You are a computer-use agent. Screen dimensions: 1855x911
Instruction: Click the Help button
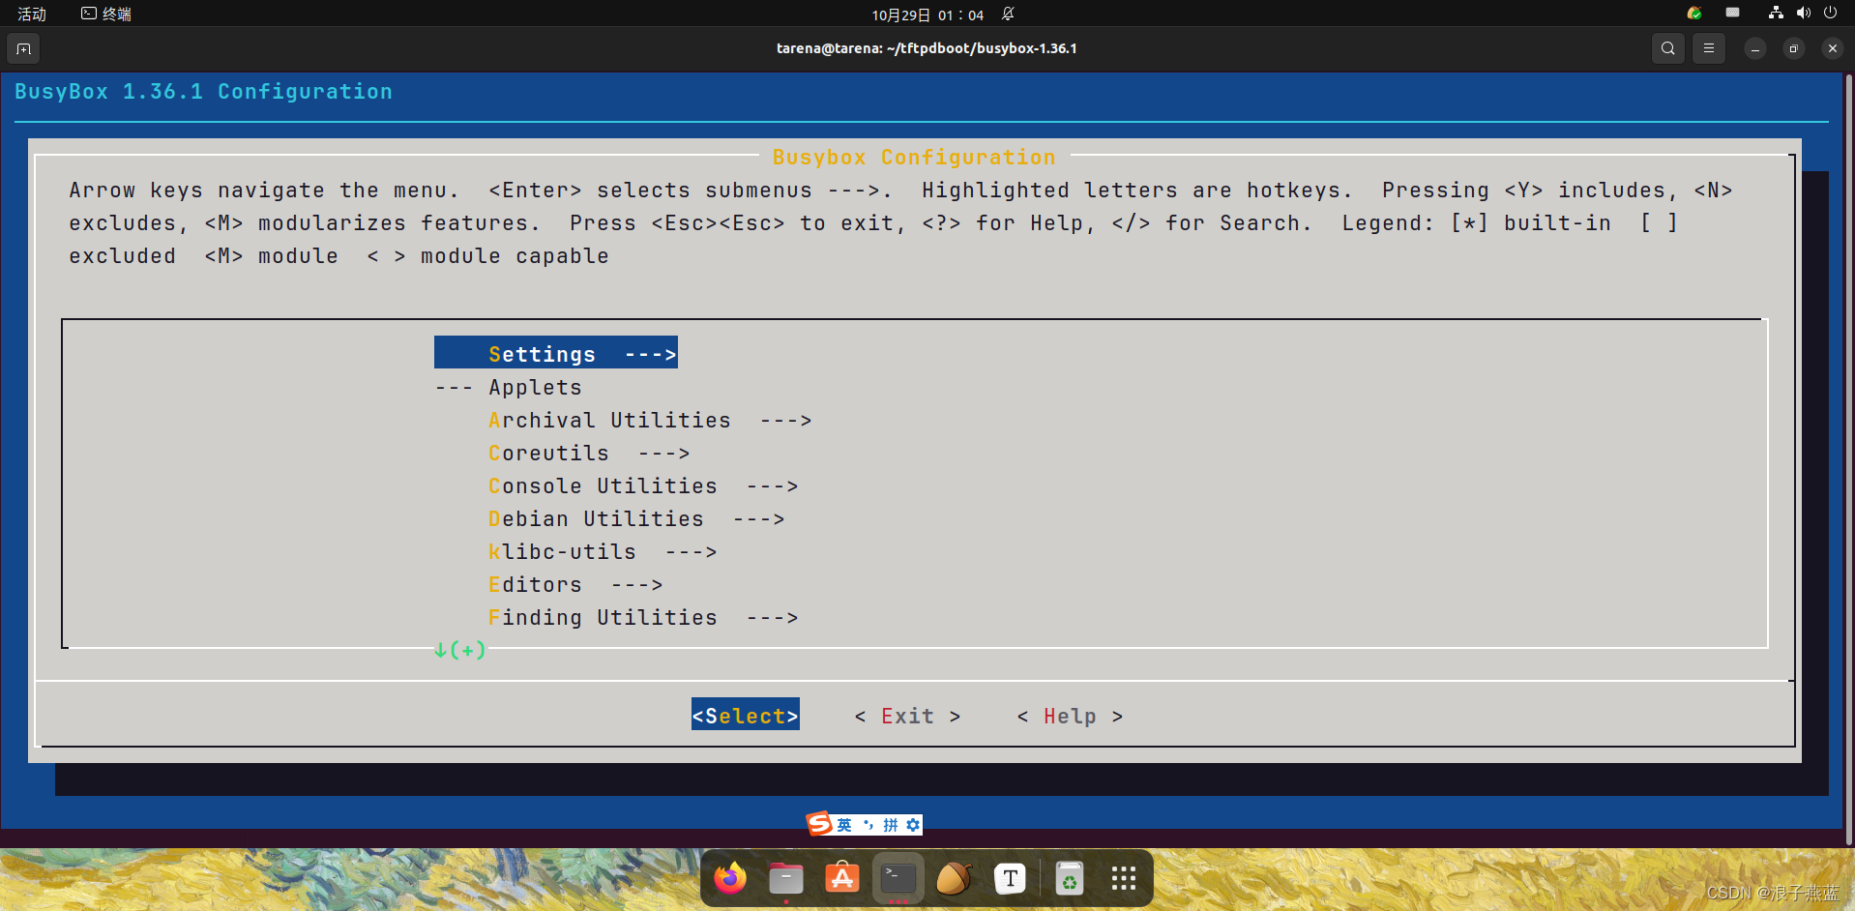pos(1070,716)
